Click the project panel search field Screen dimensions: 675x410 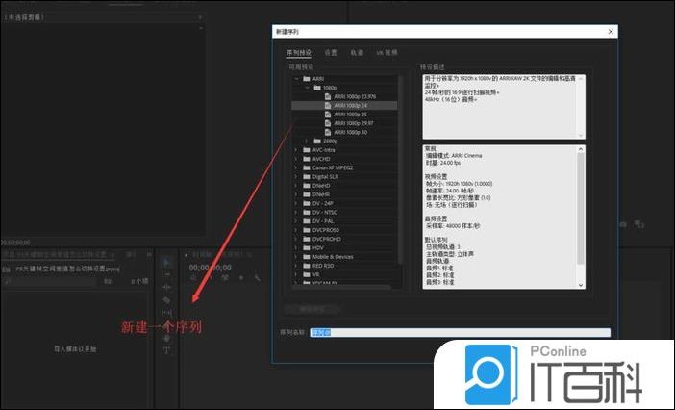point(50,281)
